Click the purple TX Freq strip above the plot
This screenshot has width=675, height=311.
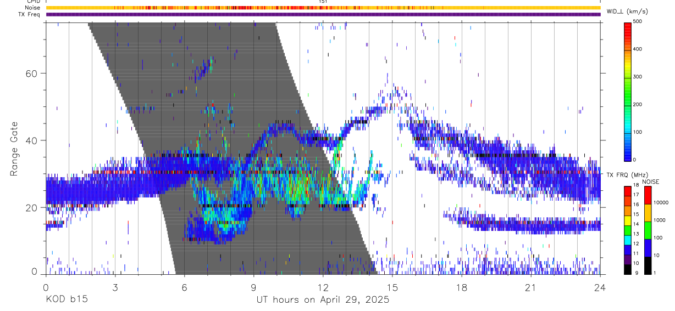[x=323, y=14]
